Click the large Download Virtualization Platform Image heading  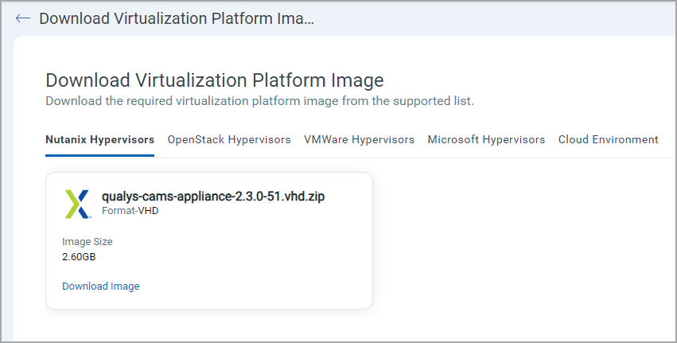point(215,80)
